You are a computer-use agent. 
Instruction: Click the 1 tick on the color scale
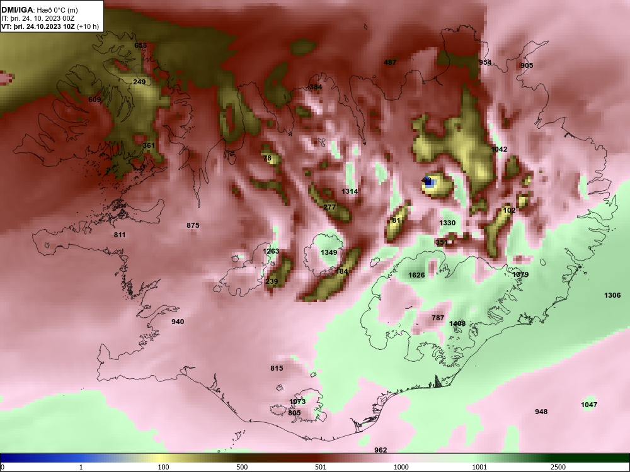click(x=81, y=467)
